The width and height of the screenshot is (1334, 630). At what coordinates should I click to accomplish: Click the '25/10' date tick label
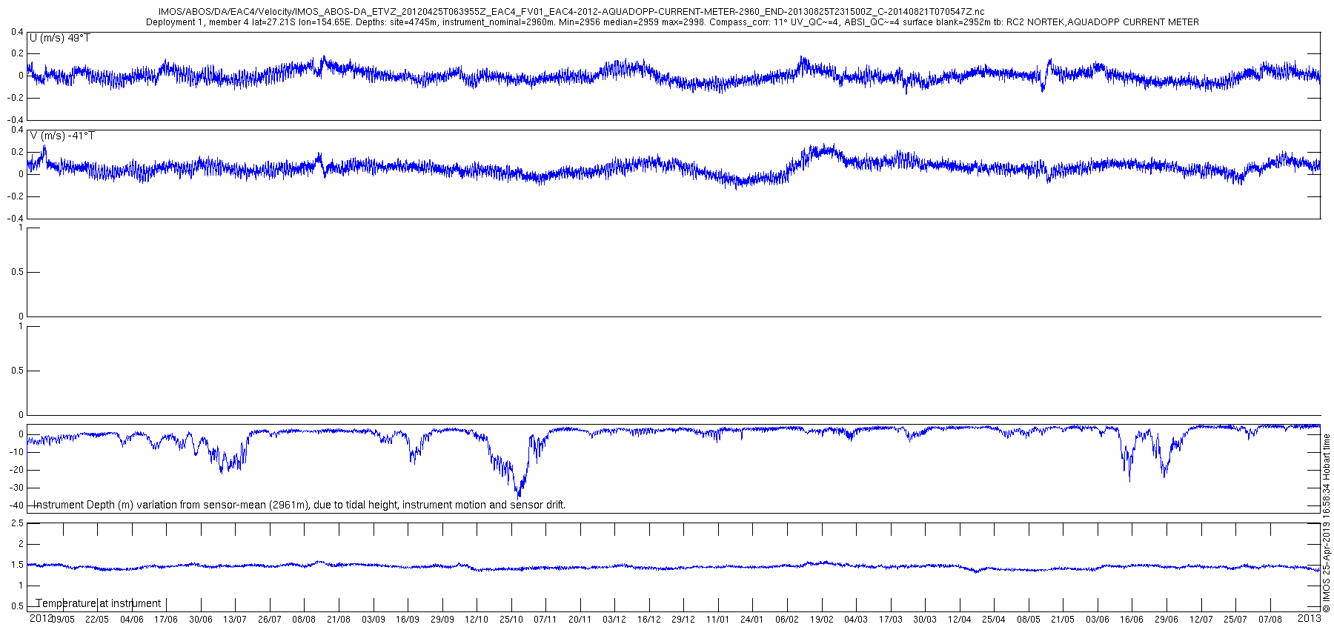(511, 620)
